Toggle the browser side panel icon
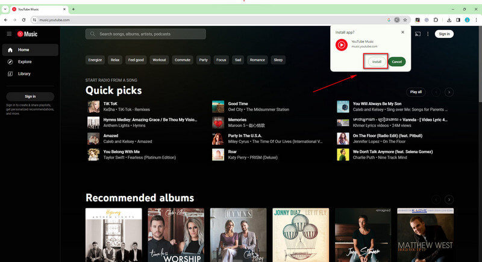 click(x=458, y=20)
